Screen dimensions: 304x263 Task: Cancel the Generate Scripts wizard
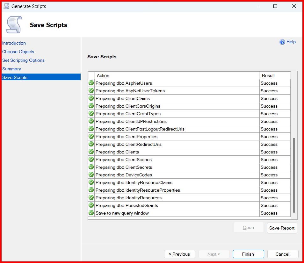283,254
